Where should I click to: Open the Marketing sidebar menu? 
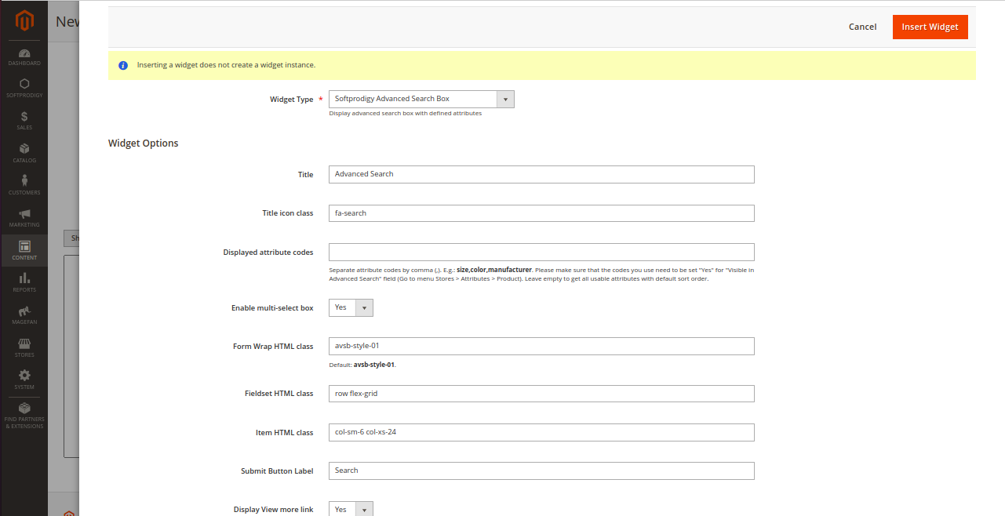[x=24, y=218]
